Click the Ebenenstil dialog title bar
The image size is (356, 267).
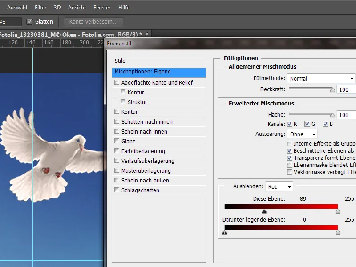[x=230, y=43]
